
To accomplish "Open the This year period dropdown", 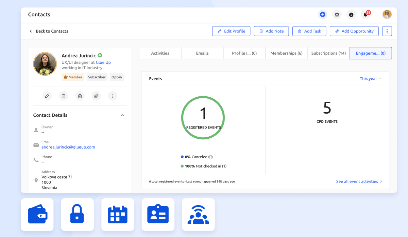I will [x=371, y=79].
